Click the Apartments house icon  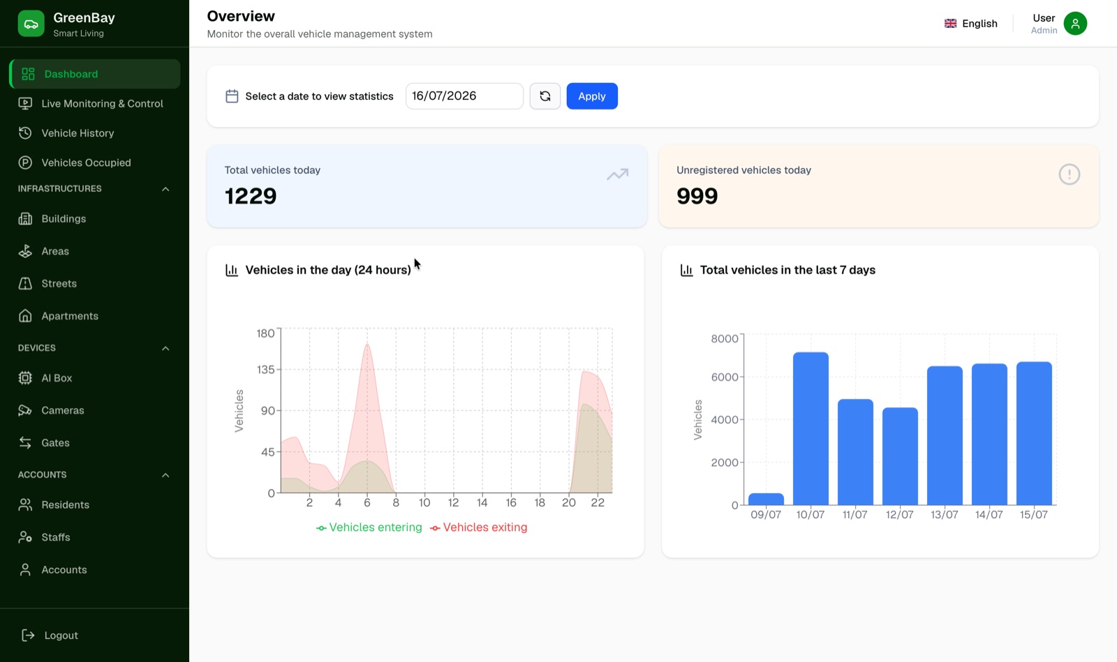click(x=25, y=316)
